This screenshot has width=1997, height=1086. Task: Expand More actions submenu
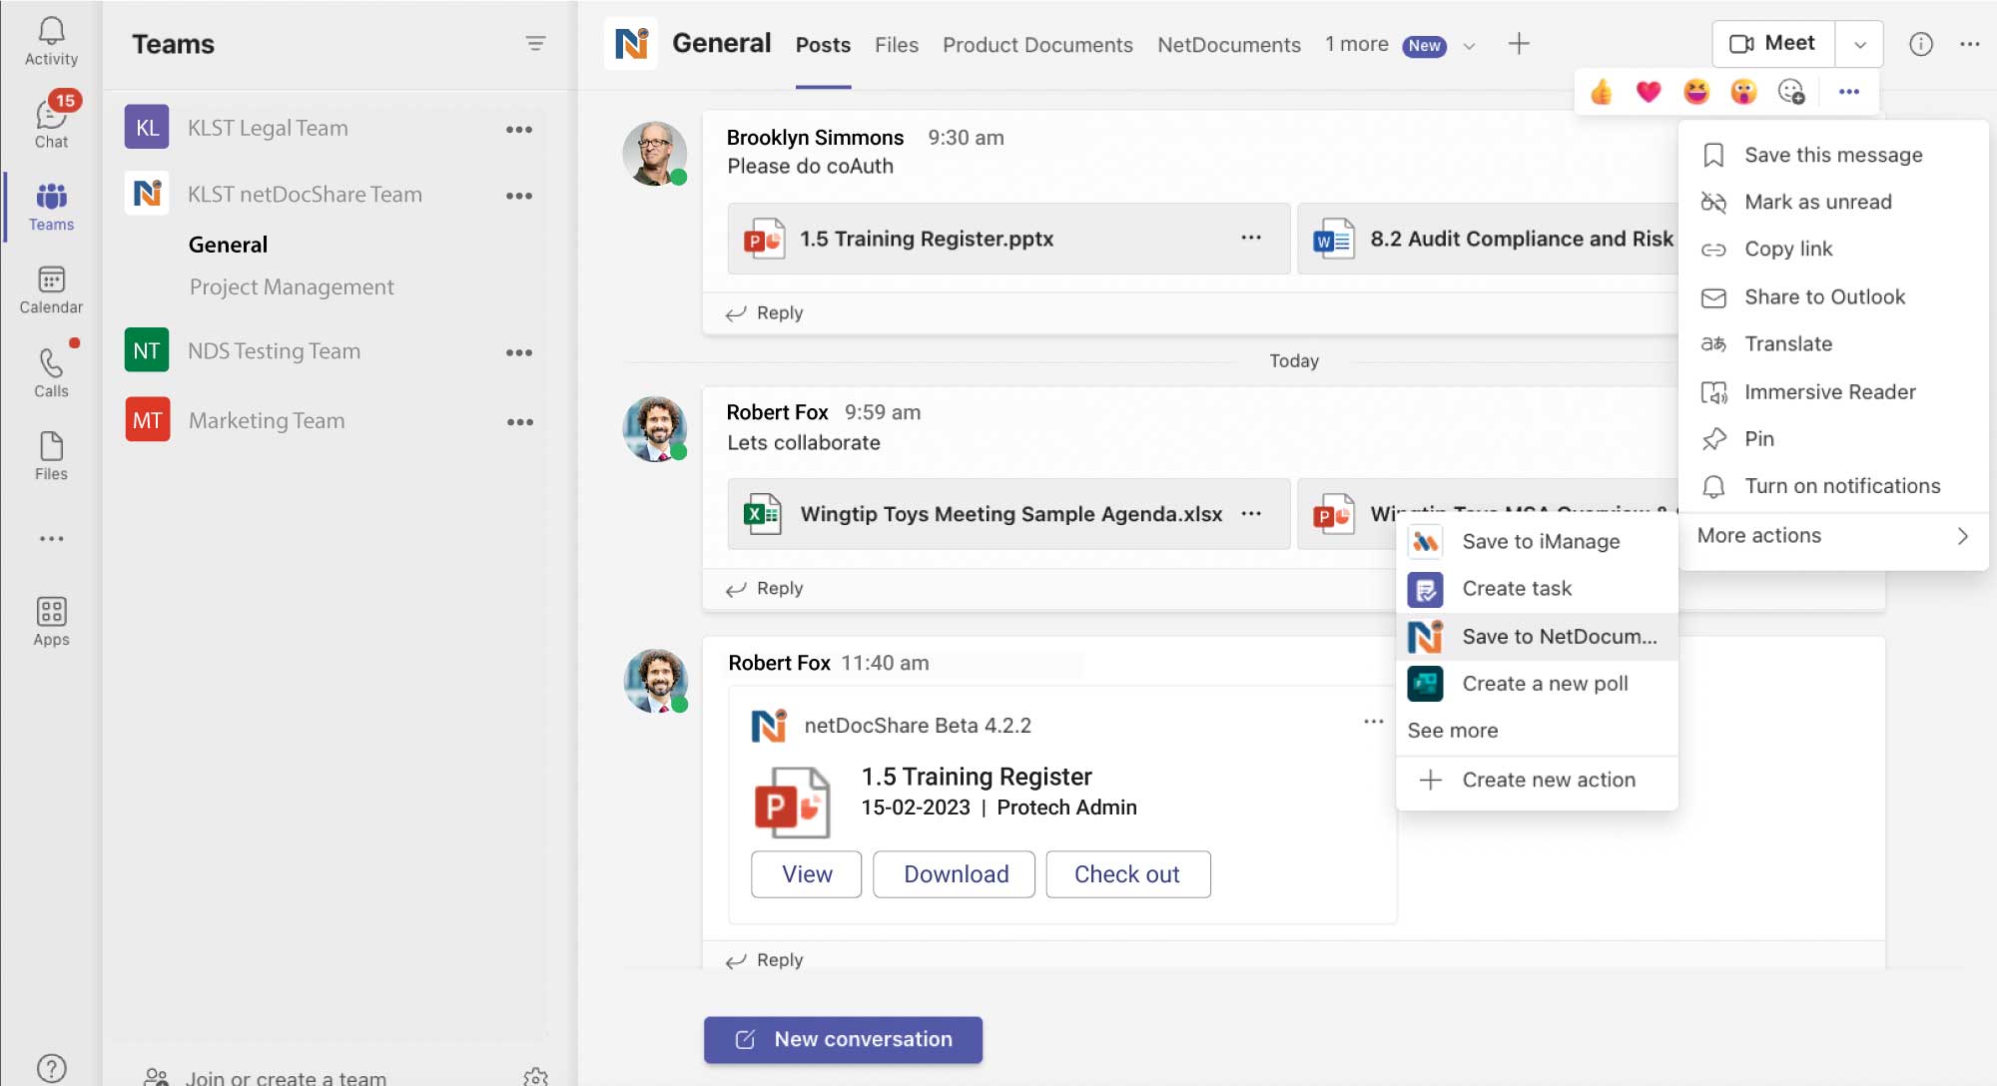click(x=1833, y=536)
